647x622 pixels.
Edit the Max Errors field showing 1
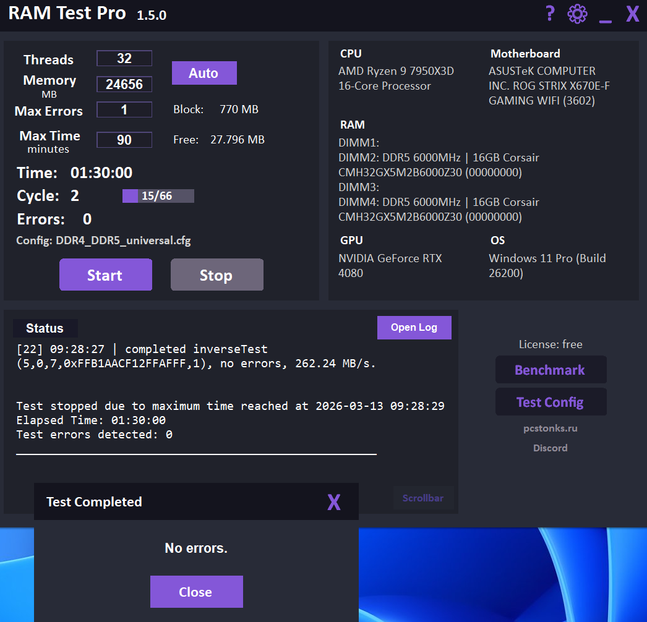(124, 109)
